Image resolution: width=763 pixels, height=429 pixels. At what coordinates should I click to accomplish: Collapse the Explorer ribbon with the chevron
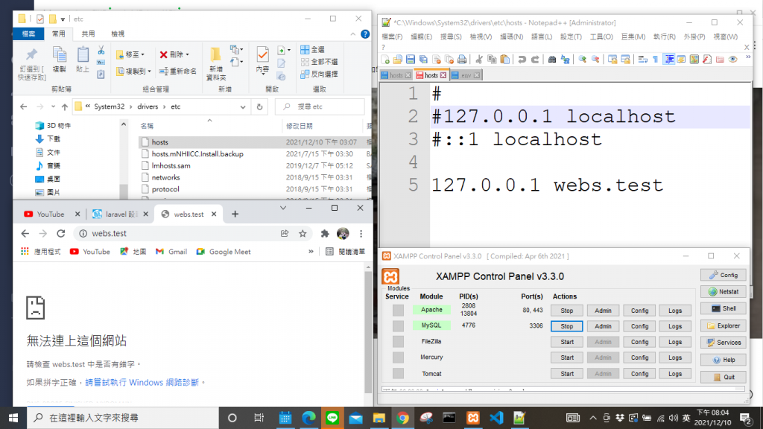point(352,34)
